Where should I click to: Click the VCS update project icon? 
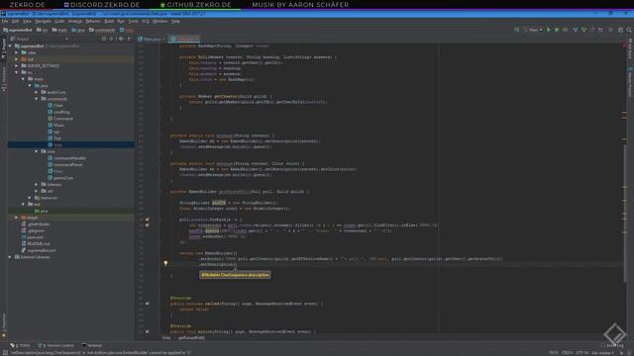(575, 30)
